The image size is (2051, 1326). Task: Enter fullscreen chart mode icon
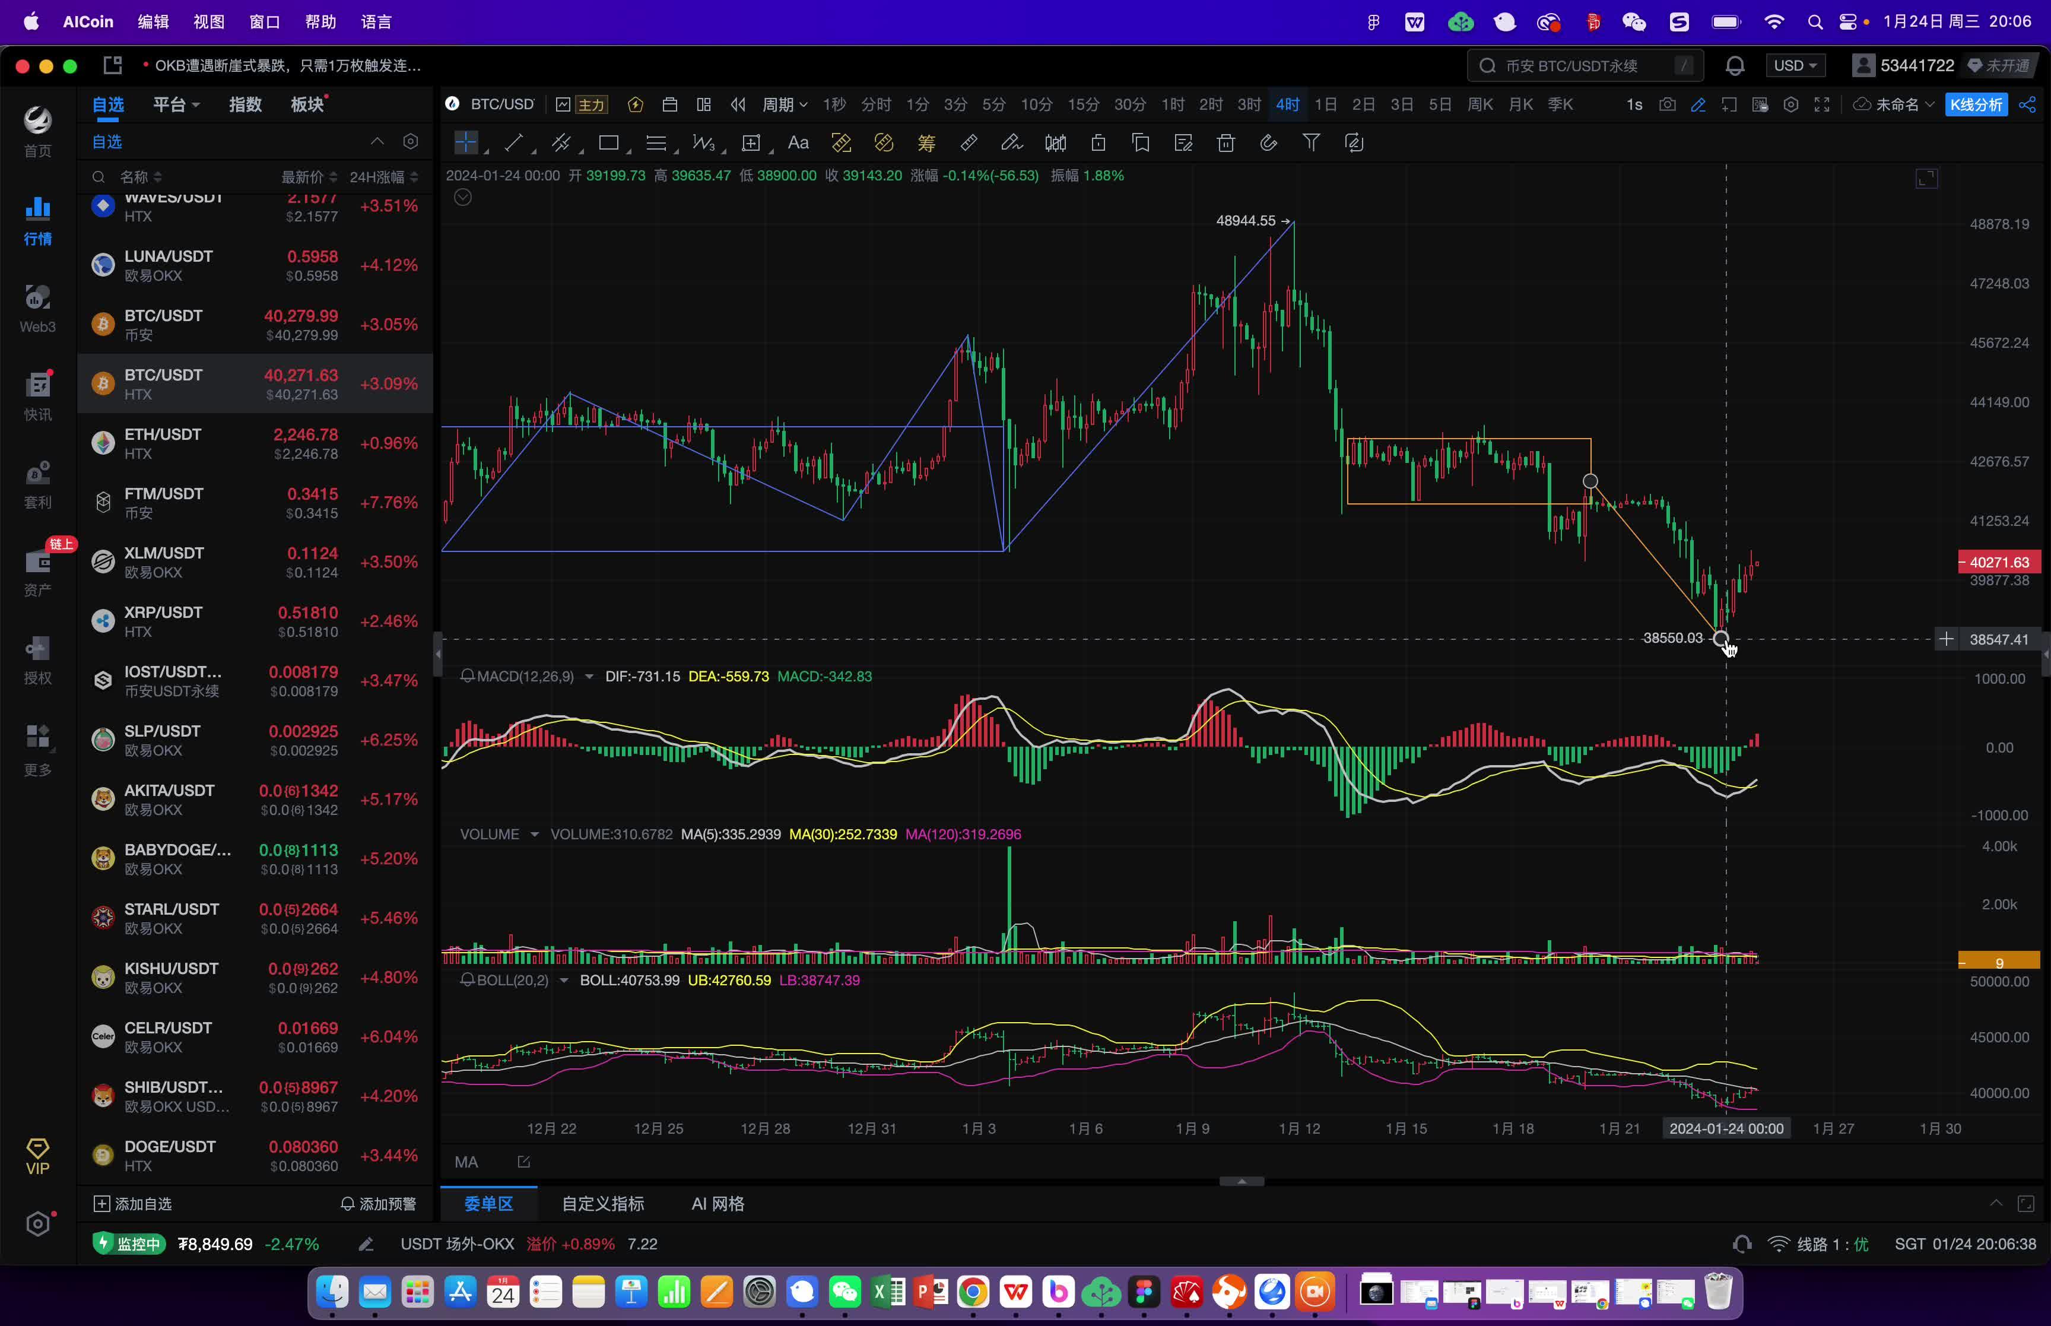1822,104
